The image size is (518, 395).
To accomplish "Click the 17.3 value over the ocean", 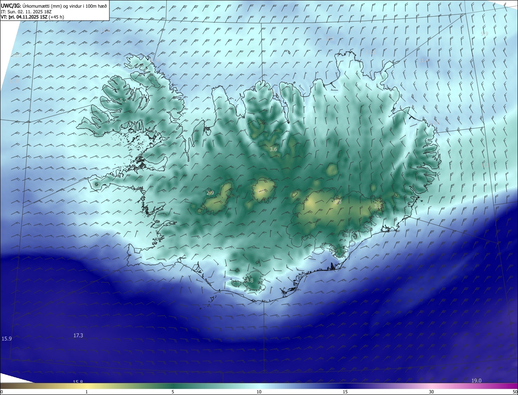I will pos(78,335).
